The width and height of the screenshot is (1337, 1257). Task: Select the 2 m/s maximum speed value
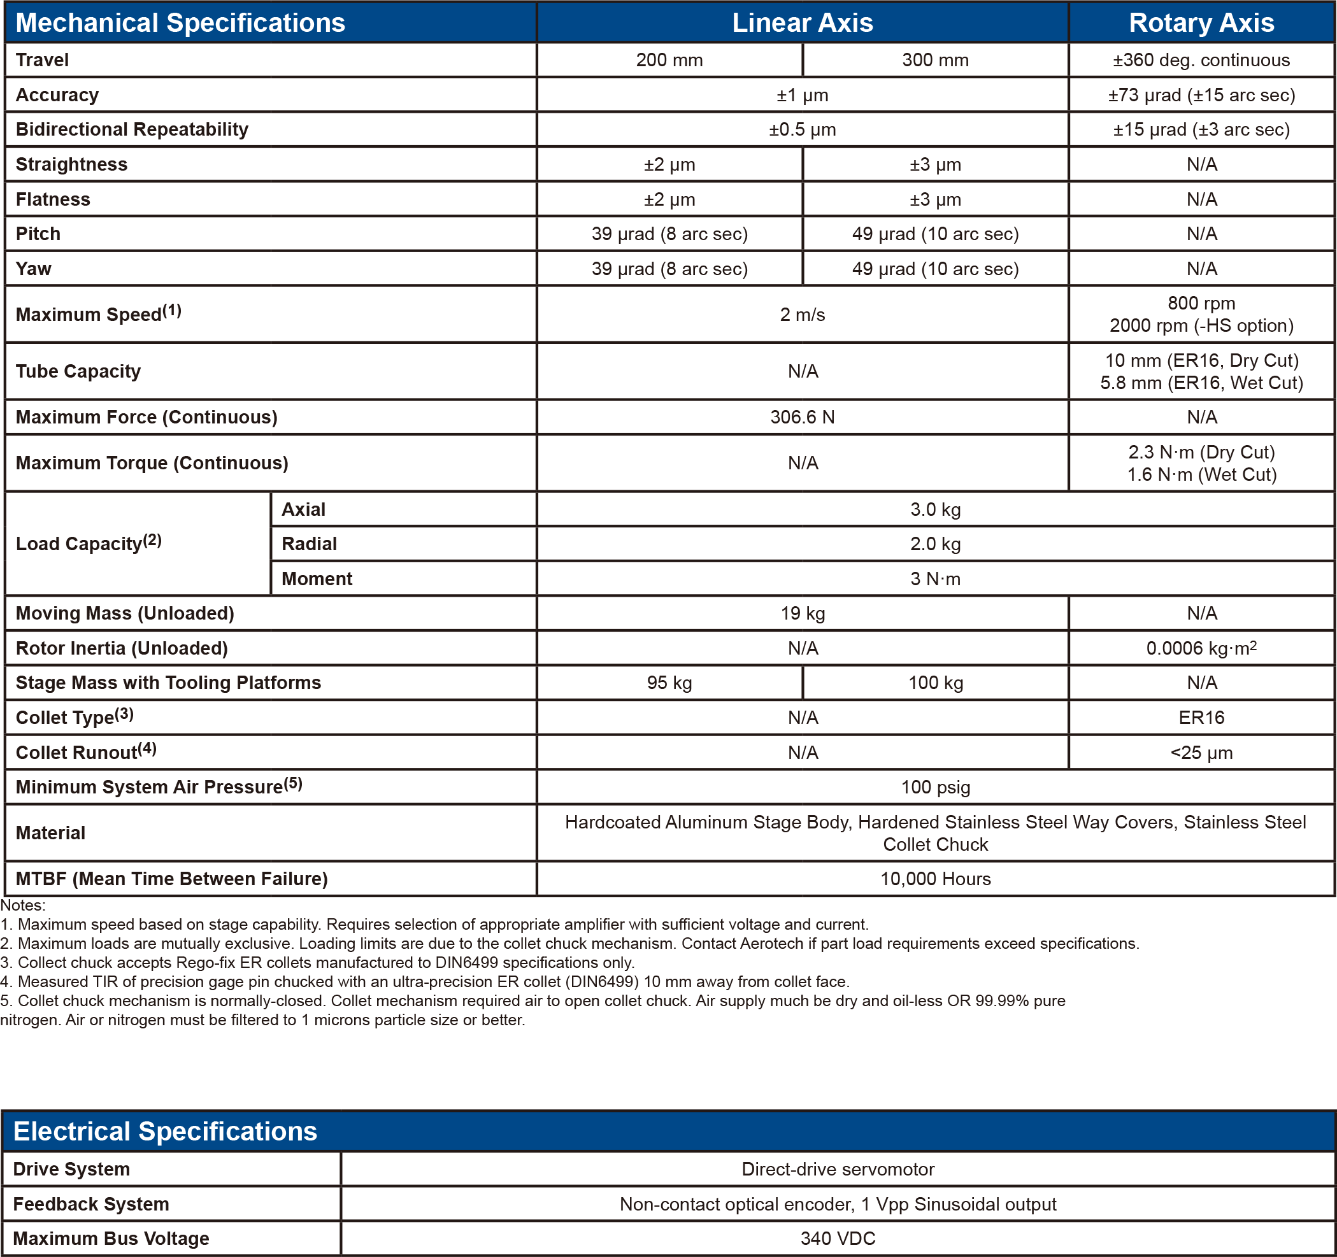pyautogui.click(x=802, y=315)
